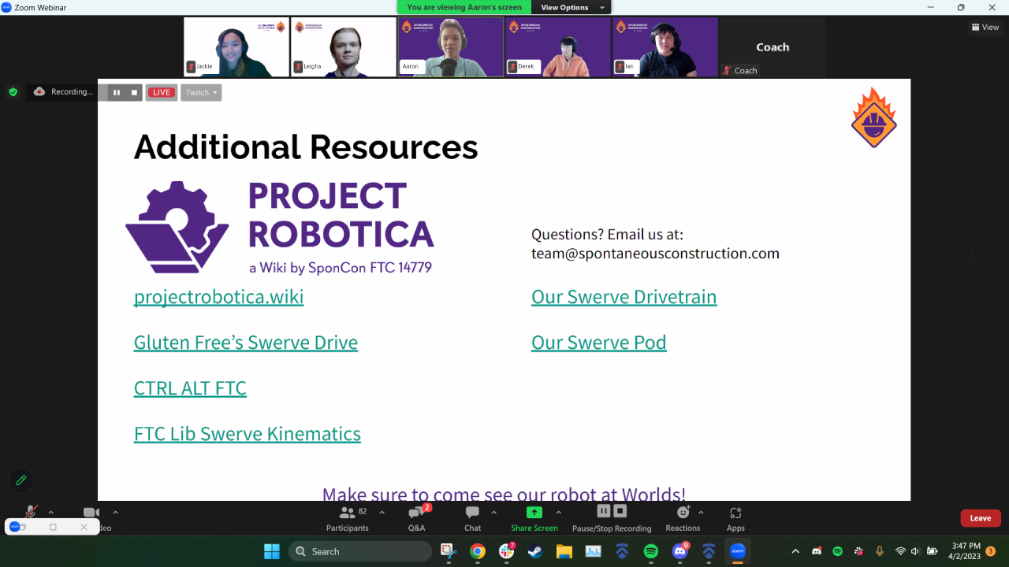Image resolution: width=1009 pixels, height=567 pixels.
Task: Click the Slack icon in system tray
Action: pyautogui.click(x=858, y=551)
